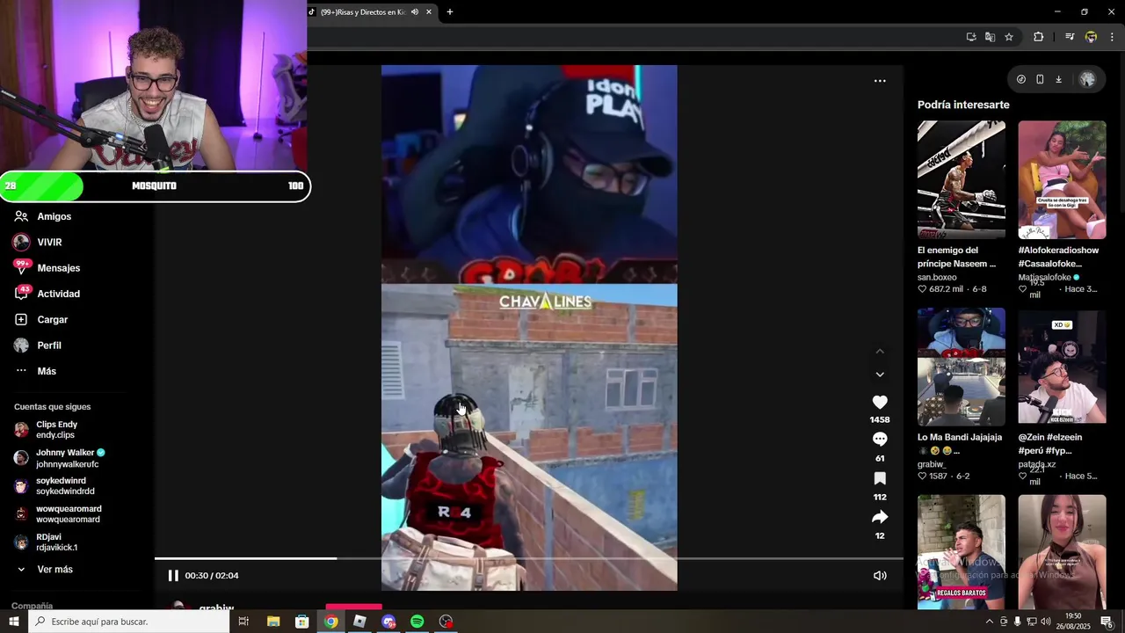Open the taskbar clock showing 19:50
This screenshot has height=633, width=1125.
(x=1073, y=622)
